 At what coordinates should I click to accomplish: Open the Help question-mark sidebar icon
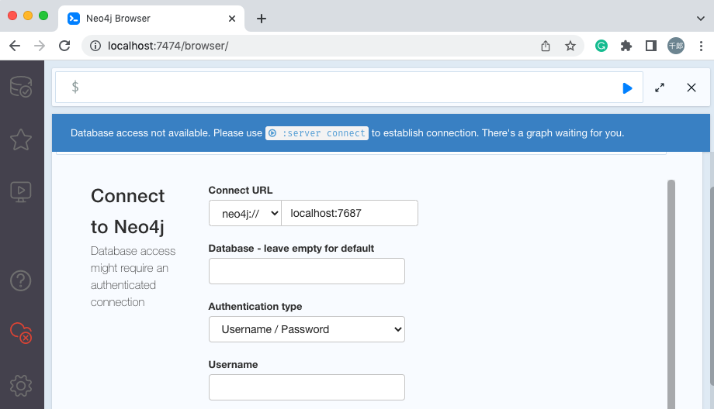pos(21,281)
